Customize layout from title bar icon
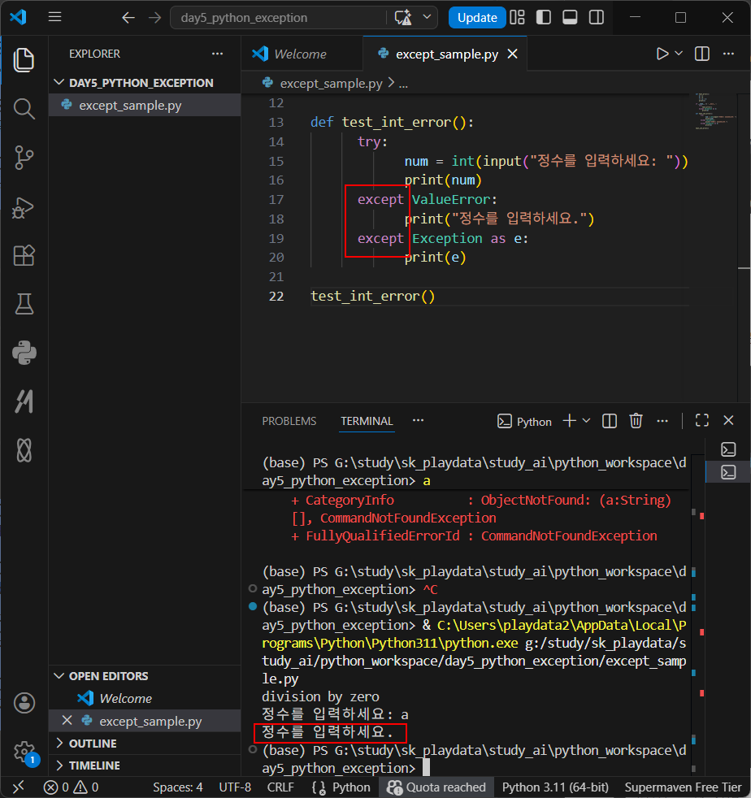 click(517, 17)
